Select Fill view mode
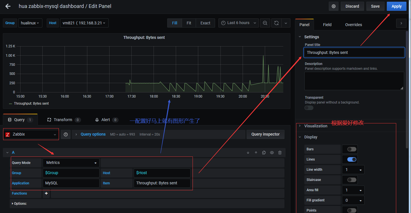Image resolution: width=411 pixels, height=213 pixels. coord(175,23)
